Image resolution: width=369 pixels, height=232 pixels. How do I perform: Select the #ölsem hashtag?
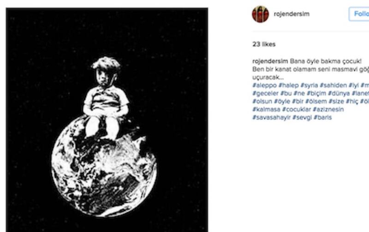[x=316, y=101]
